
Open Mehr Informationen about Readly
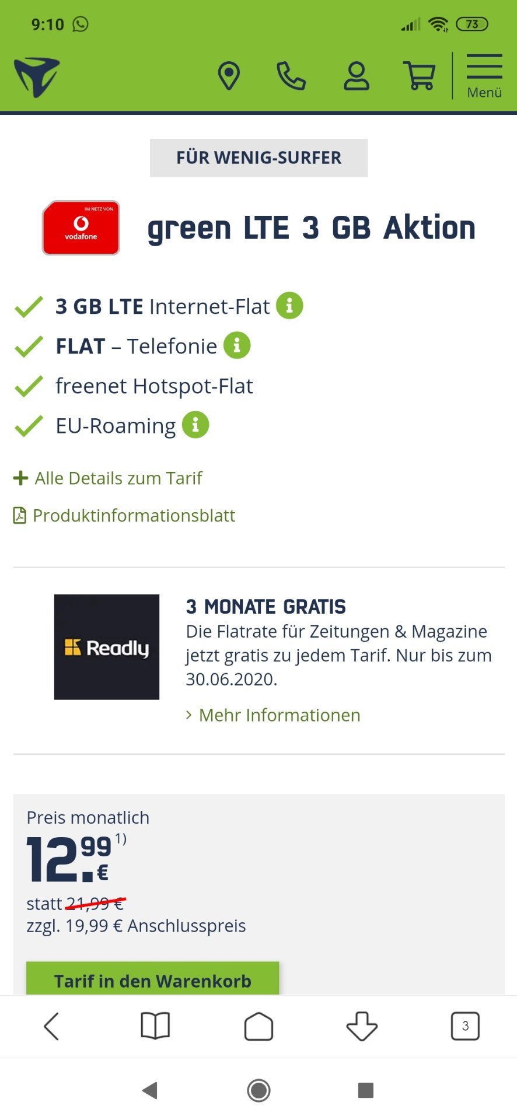[273, 715]
